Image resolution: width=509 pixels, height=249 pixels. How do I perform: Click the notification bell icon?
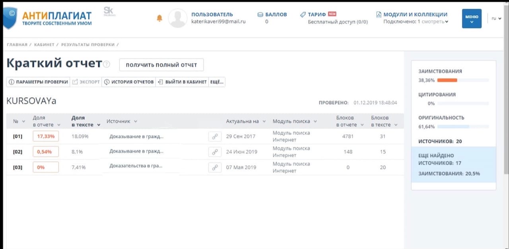[x=159, y=18]
